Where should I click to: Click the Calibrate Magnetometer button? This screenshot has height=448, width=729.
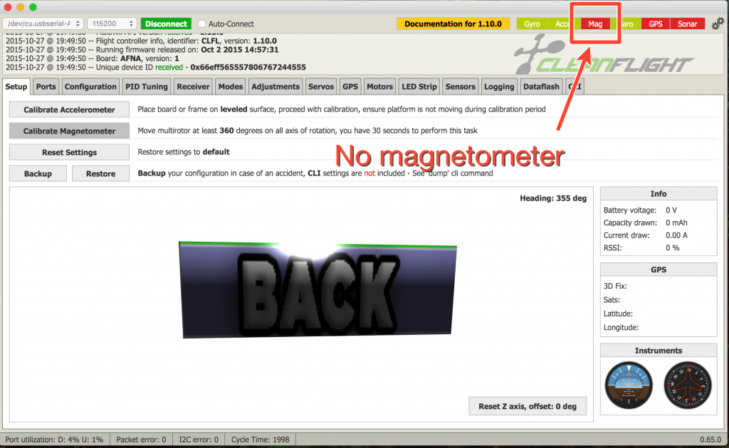(68, 131)
